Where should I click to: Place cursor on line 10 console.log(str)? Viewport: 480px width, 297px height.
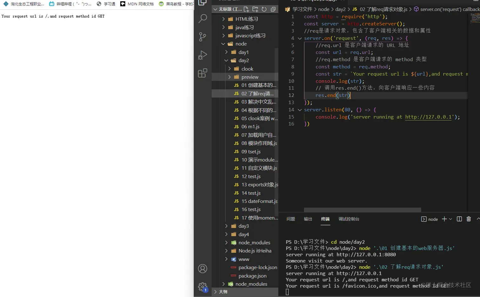340,81
